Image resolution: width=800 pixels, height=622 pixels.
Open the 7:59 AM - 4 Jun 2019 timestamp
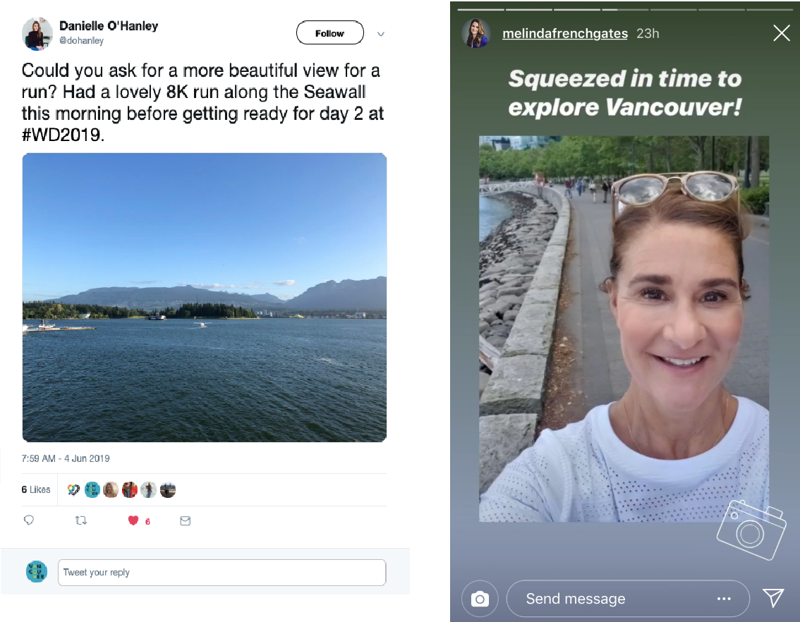click(x=66, y=458)
